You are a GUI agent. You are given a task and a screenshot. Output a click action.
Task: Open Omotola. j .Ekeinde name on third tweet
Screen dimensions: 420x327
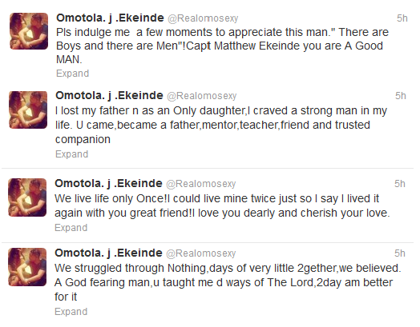108,184
